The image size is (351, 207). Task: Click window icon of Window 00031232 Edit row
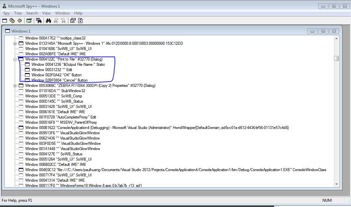27,70
